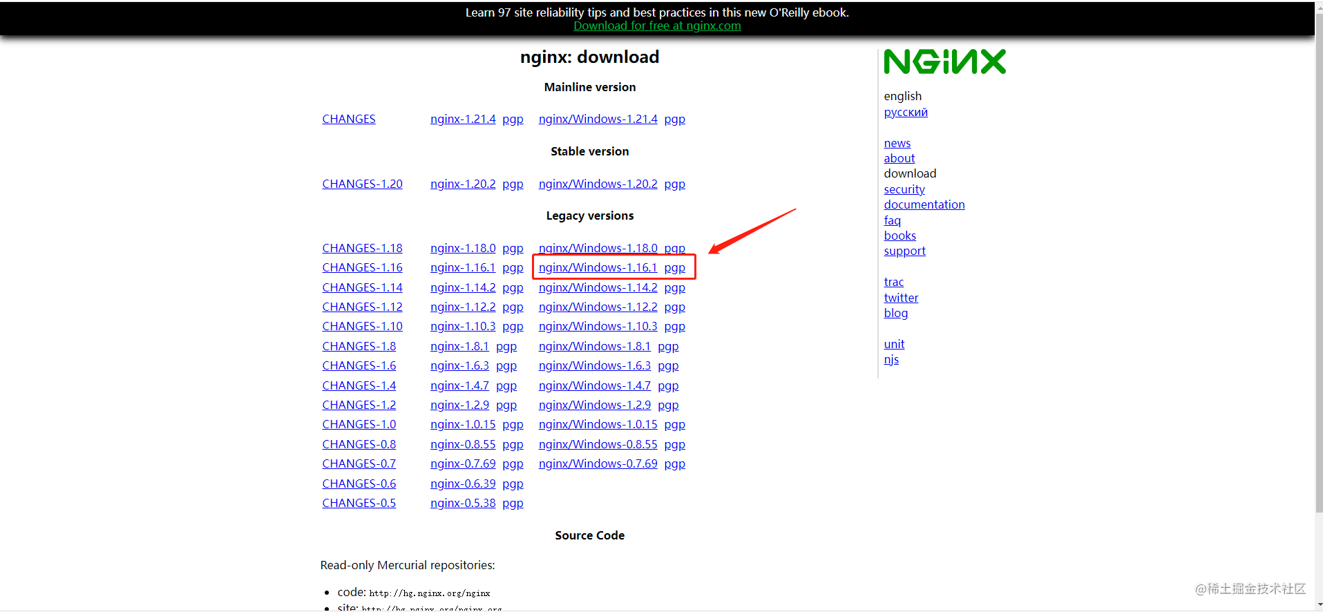Open pgp signature next to nginx-1.20.2
Viewport: 1323px width, 612px height.
click(513, 184)
